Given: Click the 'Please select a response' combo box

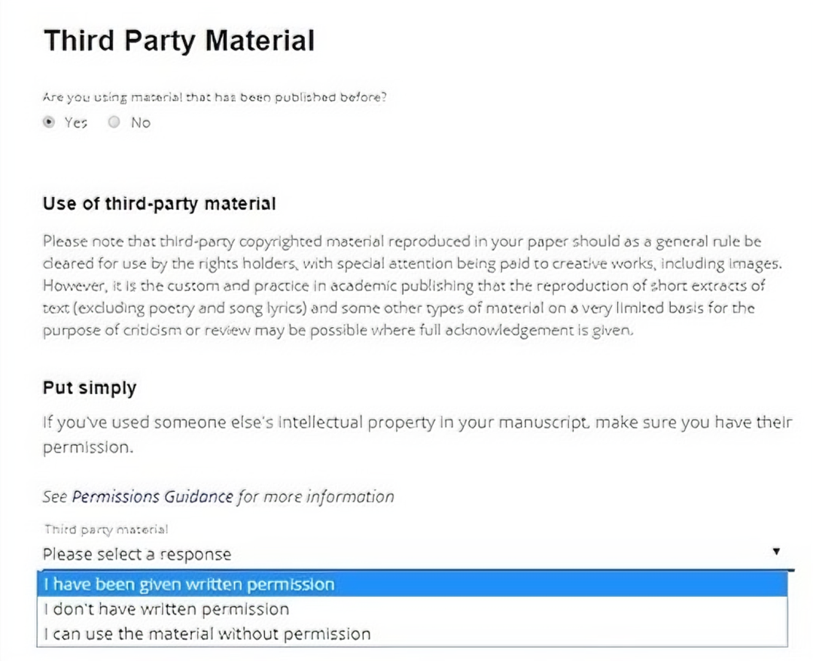Looking at the screenshot, I should point(416,553).
